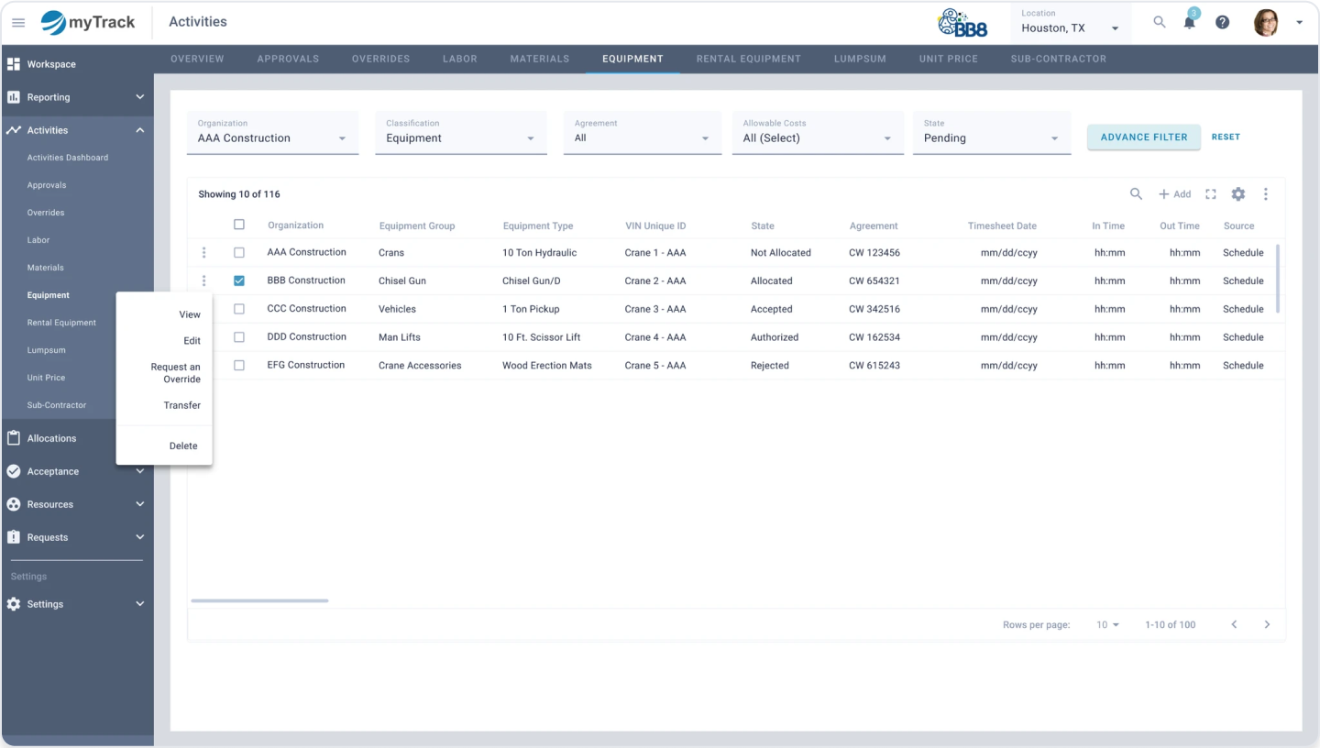Click the Advance Filter button
The height and width of the screenshot is (748, 1320).
point(1143,137)
